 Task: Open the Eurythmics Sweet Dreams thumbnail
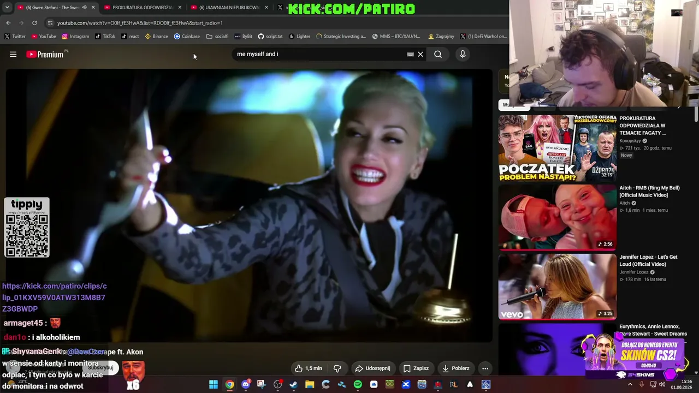557,349
